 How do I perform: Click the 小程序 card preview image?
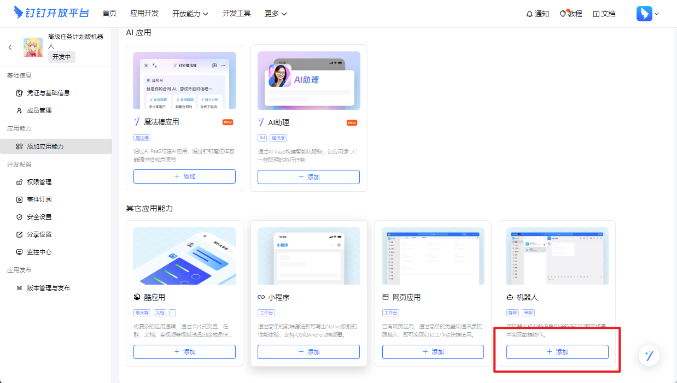pos(309,256)
